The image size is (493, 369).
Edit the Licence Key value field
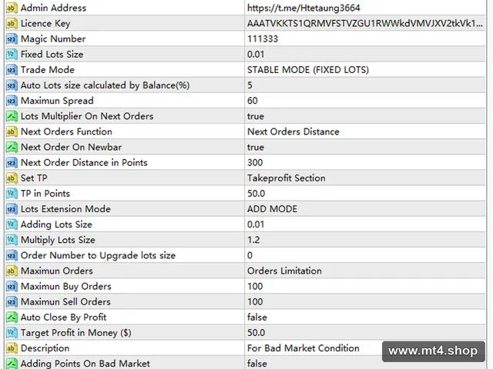(x=365, y=23)
